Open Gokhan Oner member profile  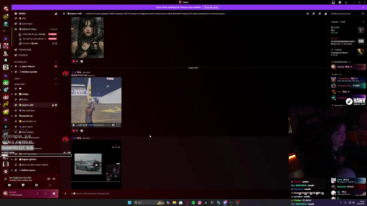348,86
